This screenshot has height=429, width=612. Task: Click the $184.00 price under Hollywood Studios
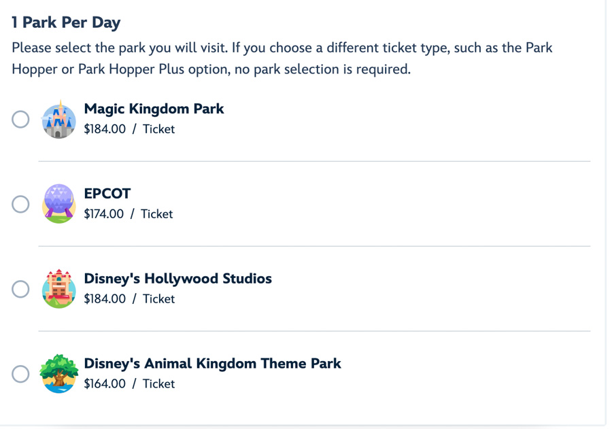tap(105, 299)
